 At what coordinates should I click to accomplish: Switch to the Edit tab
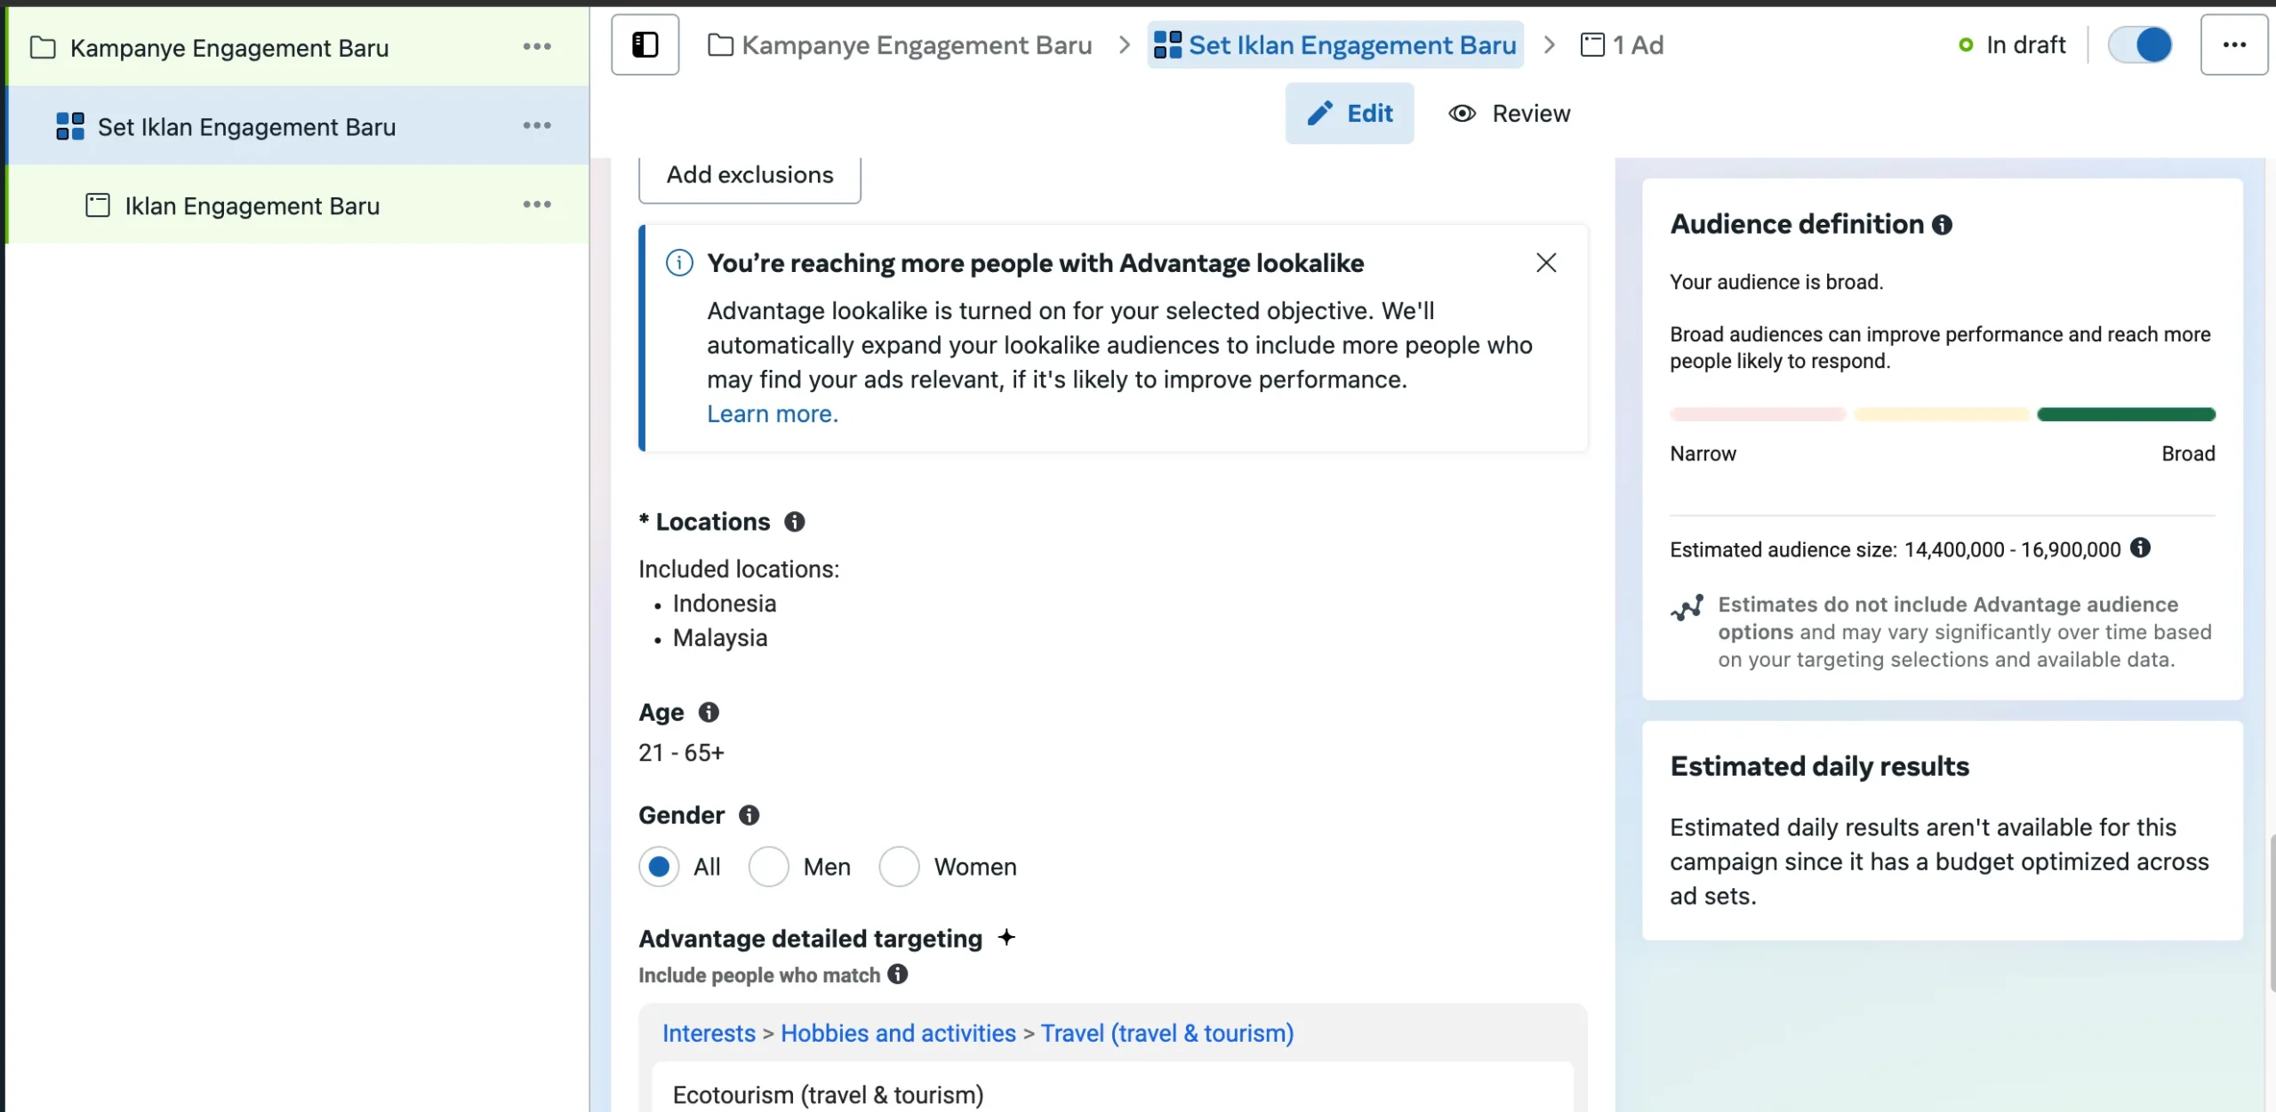pyautogui.click(x=1349, y=114)
